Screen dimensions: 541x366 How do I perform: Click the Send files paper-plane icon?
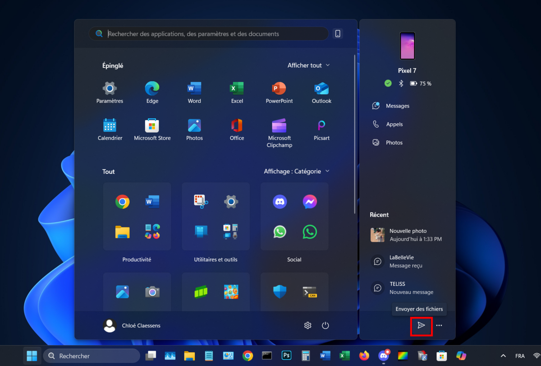(421, 325)
